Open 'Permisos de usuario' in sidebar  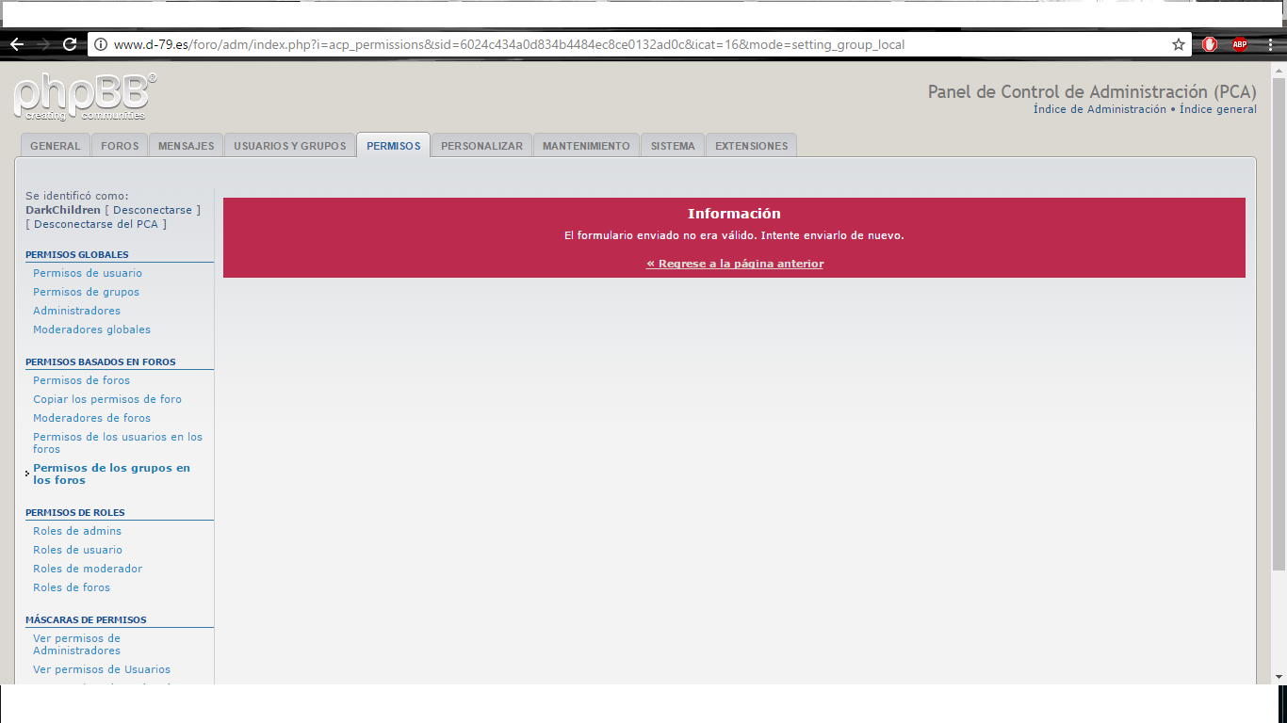point(88,273)
